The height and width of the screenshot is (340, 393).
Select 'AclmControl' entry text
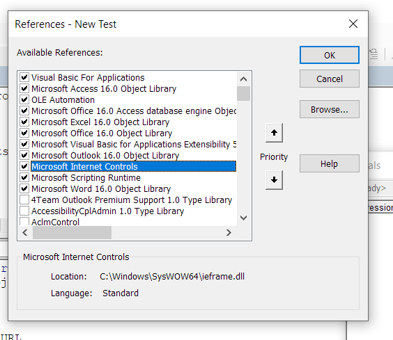point(55,222)
